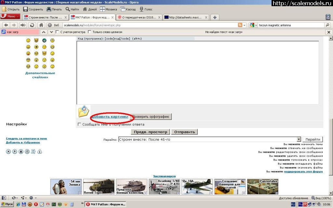Click the Find next down-arrow button
This screenshot has height=208, width=333.
[x=51, y=32]
